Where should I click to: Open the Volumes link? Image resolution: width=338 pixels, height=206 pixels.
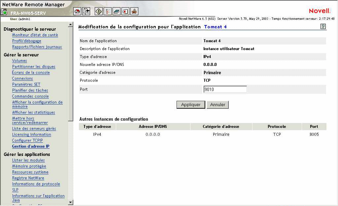[19, 61]
